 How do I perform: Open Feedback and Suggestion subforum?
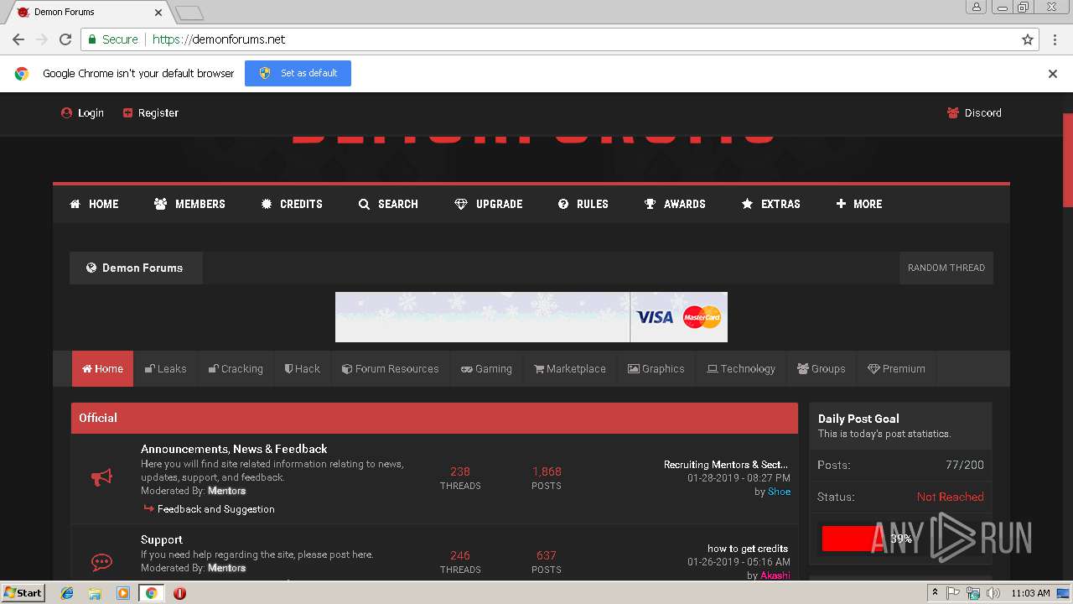[x=216, y=509]
